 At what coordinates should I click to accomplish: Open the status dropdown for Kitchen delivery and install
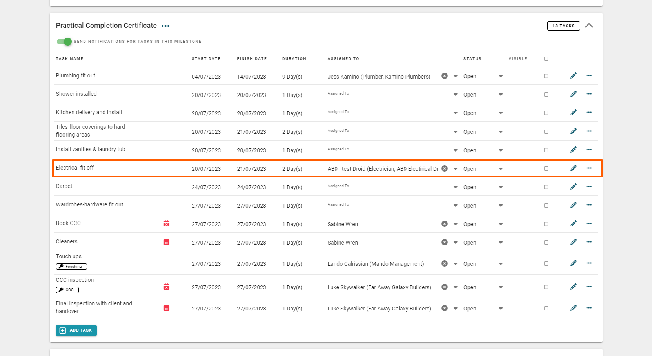point(500,113)
